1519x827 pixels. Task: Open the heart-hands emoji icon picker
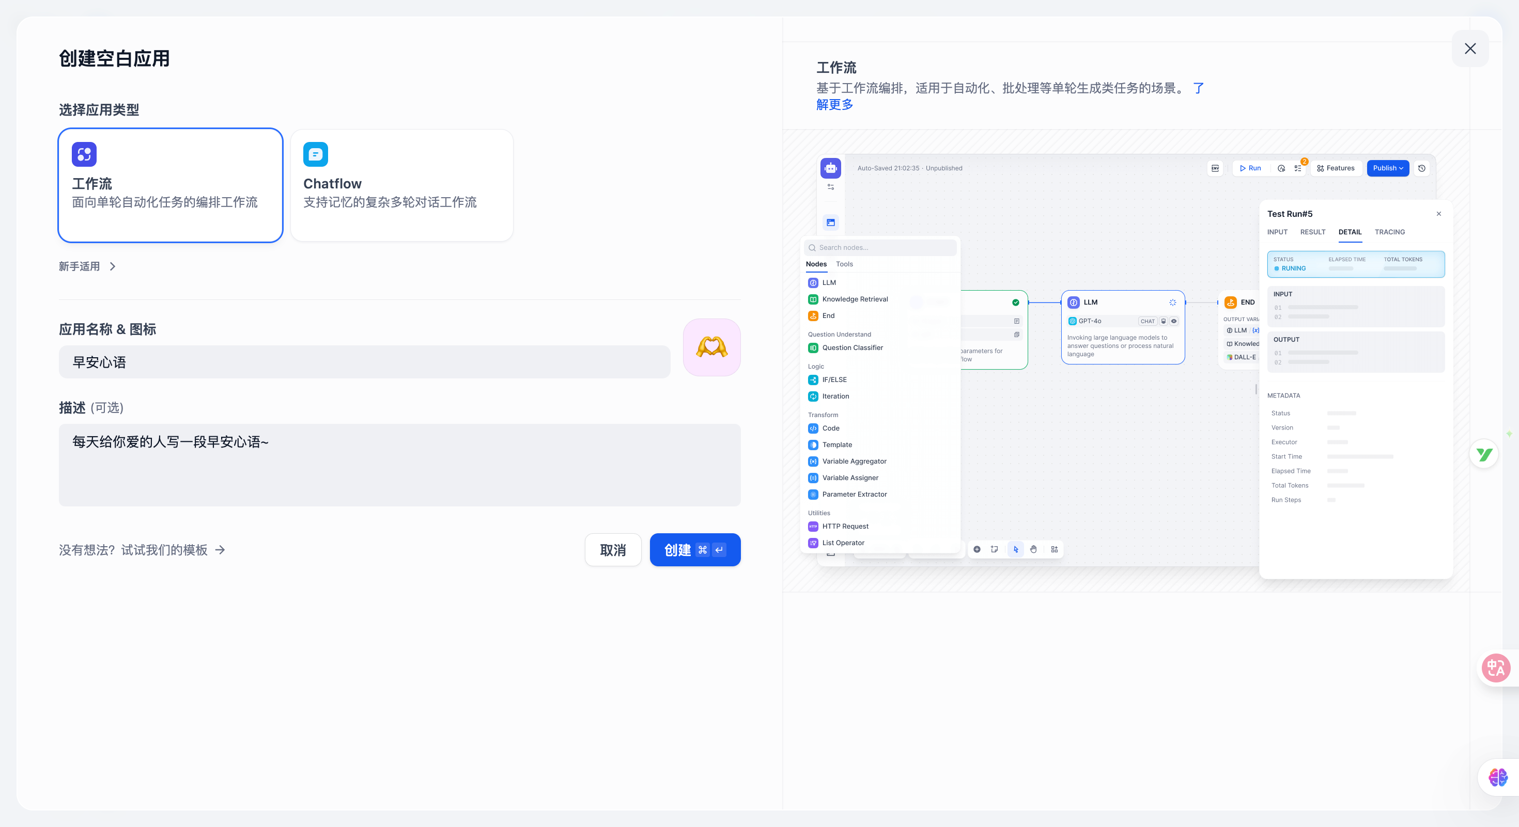tap(712, 347)
